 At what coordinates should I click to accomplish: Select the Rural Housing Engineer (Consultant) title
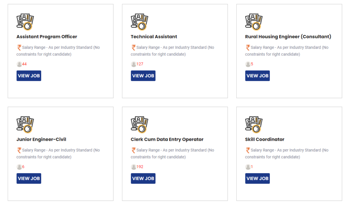(x=288, y=37)
